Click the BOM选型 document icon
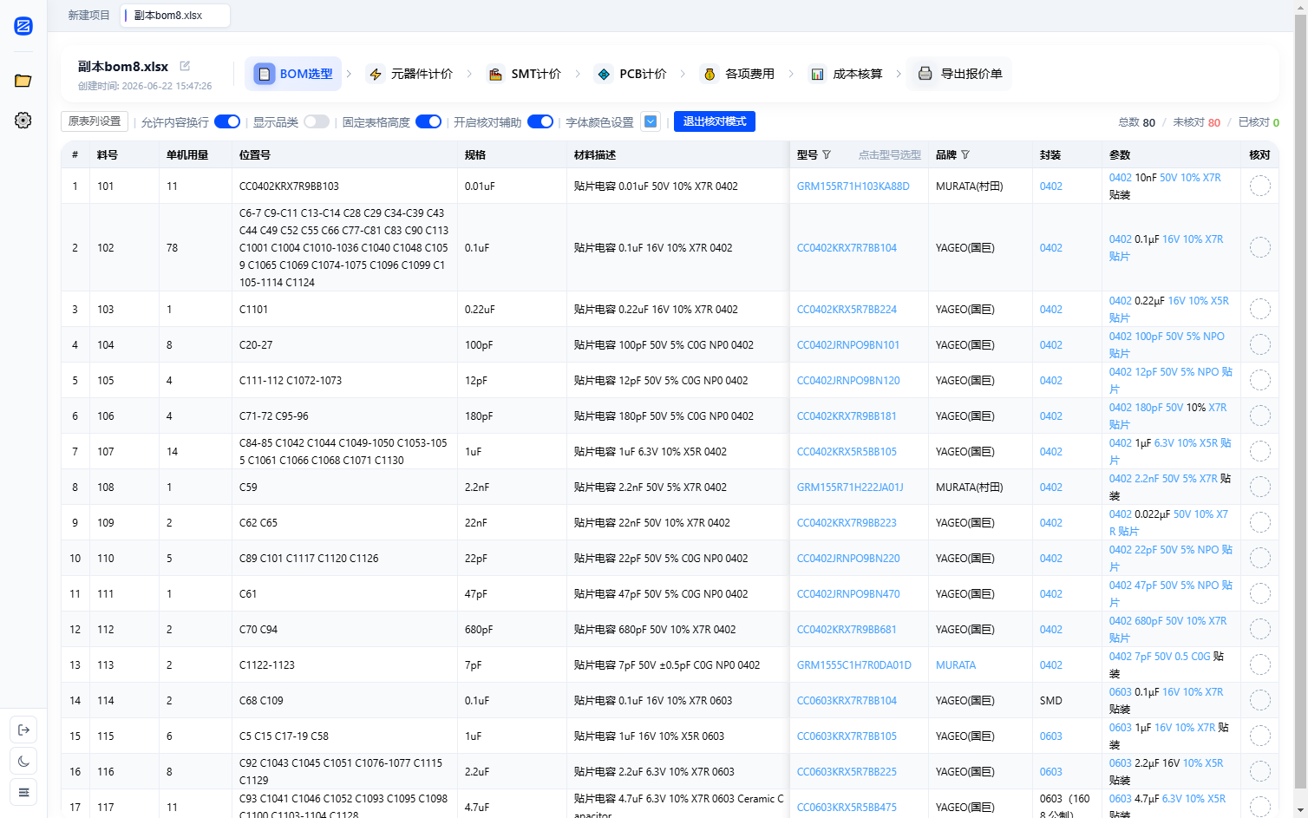1308x818 pixels. click(x=265, y=74)
